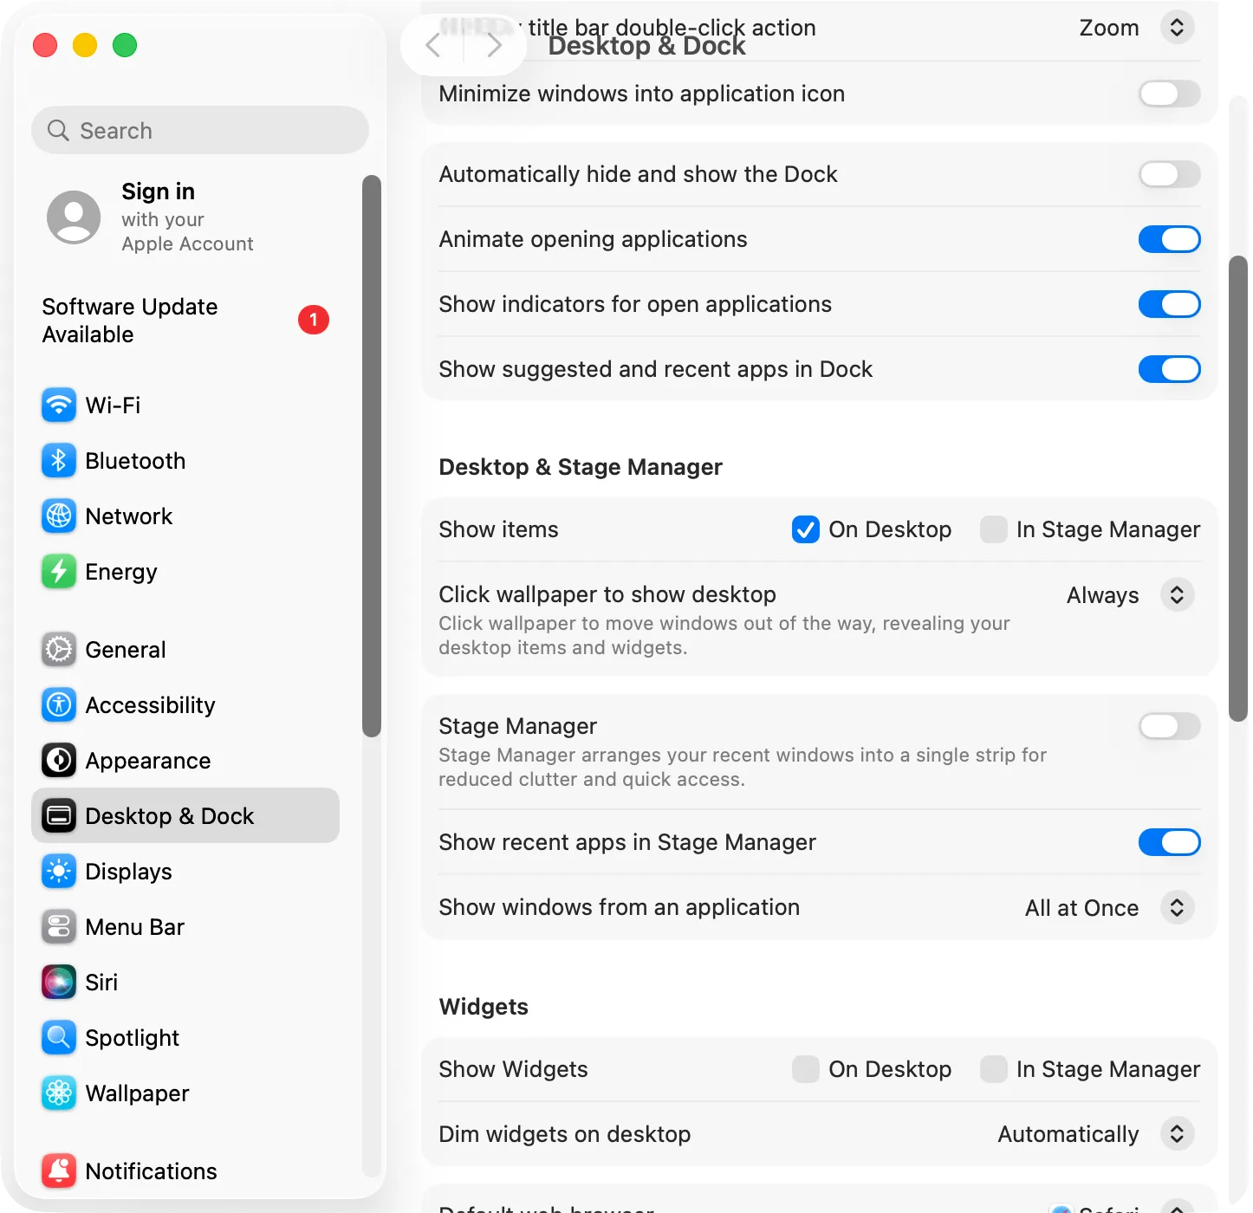Open the Energy lightning icon
Image resolution: width=1253 pixels, height=1213 pixels.
[x=59, y=571]
